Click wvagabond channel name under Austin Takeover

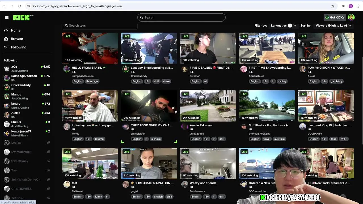point(197,134)
